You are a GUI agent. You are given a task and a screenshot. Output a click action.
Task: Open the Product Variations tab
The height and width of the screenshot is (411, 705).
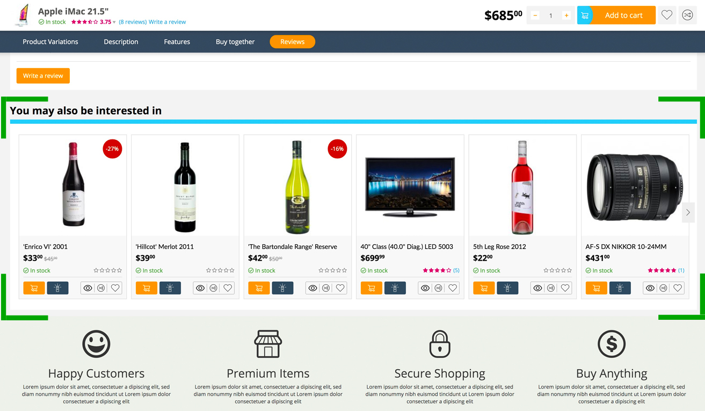[x=50, y=42]
